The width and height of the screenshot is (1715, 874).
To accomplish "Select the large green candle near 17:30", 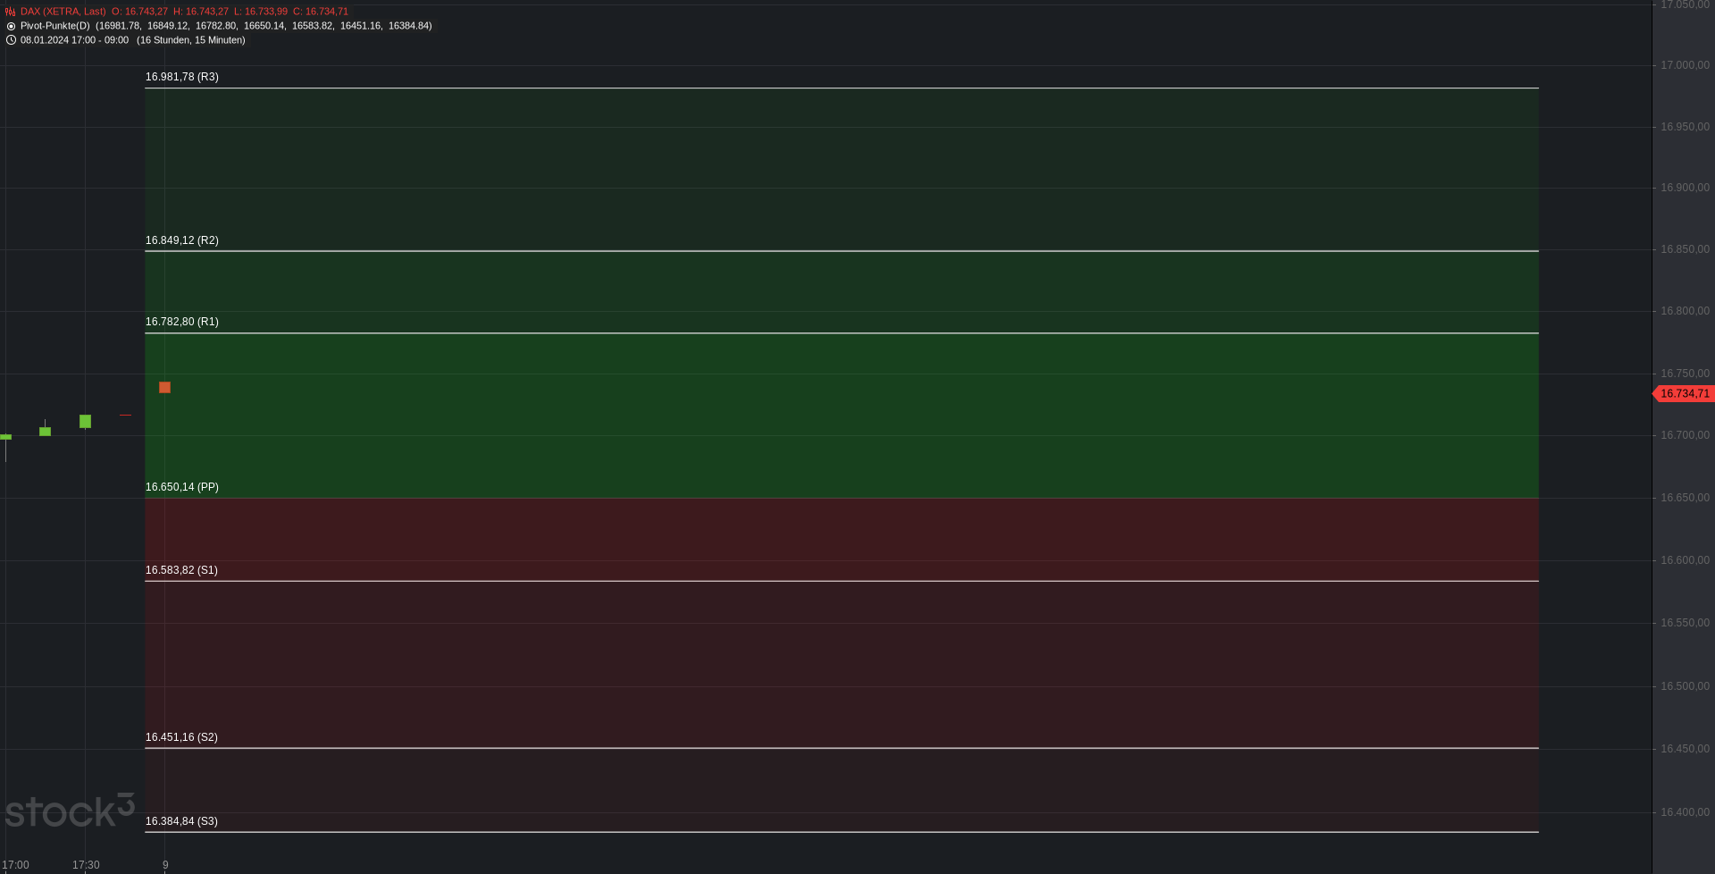I will tap(85, 421).
